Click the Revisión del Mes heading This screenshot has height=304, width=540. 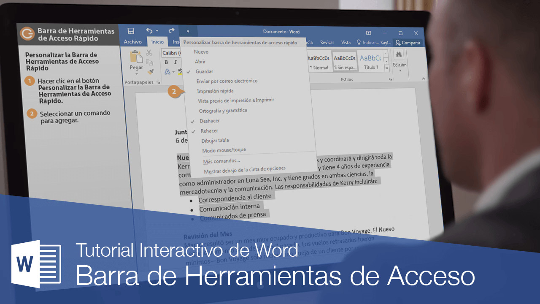tap(208, 235)
